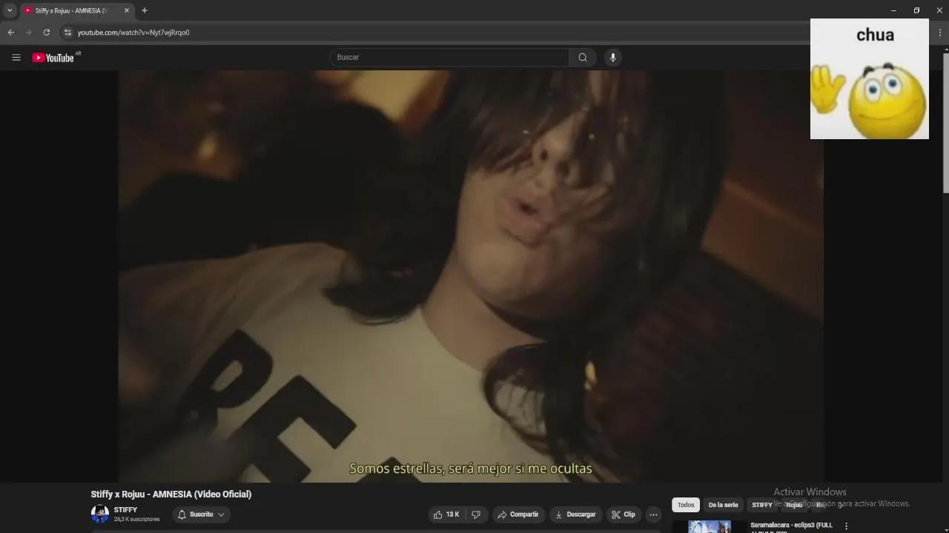Click the search magnifier button
This screenshot has height=533, width=949.
583,57
